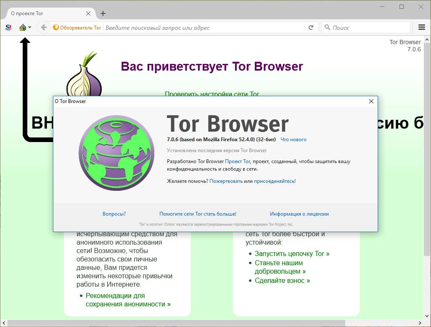431x327 pixels.
Task: Click the search magnifier icon
Action: click(327, 27)
